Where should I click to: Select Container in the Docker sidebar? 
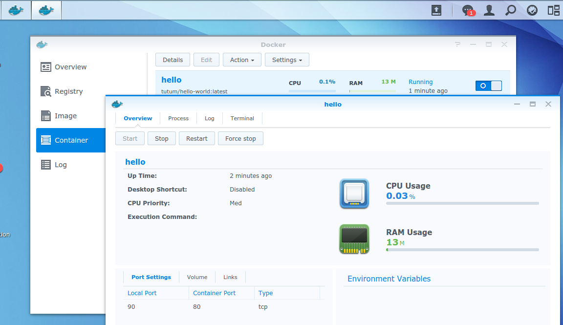click(71, 140)
